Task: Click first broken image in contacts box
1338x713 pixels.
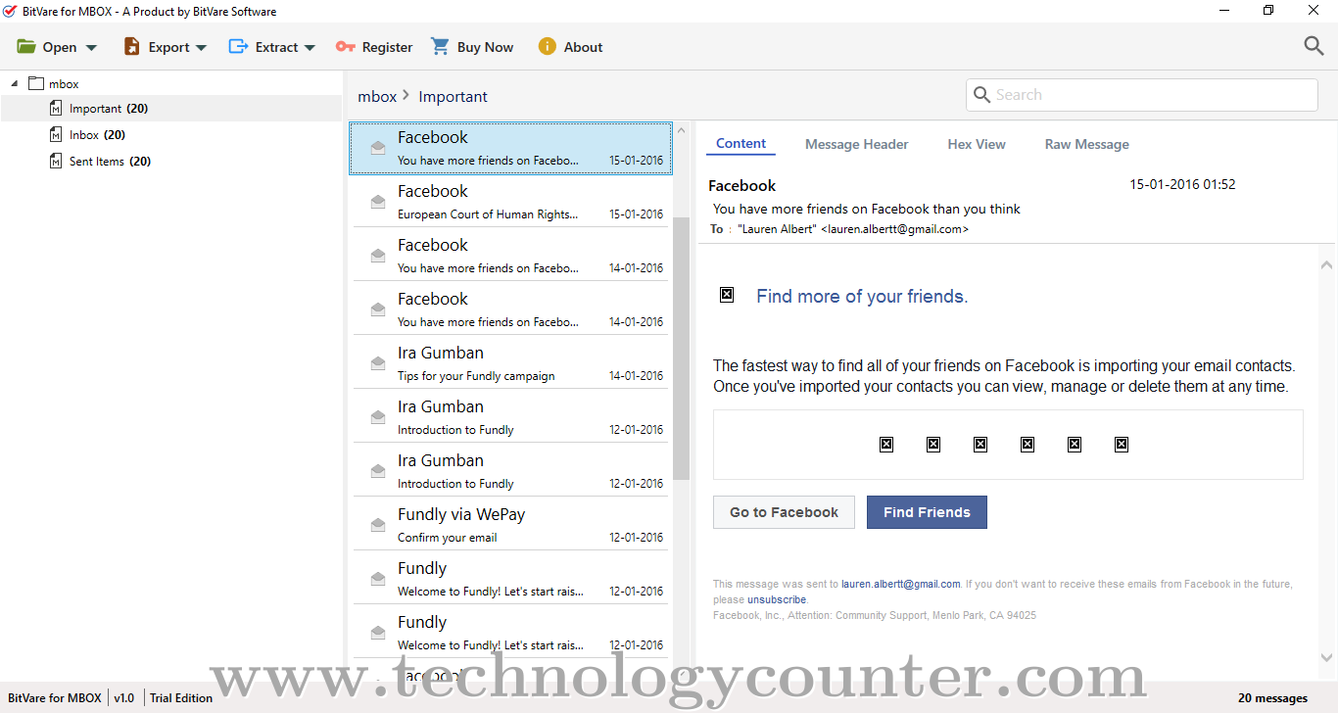Action: pos(886,444)
